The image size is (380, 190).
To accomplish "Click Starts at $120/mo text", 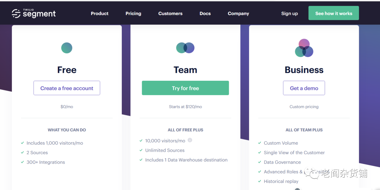I will (185, 107).
